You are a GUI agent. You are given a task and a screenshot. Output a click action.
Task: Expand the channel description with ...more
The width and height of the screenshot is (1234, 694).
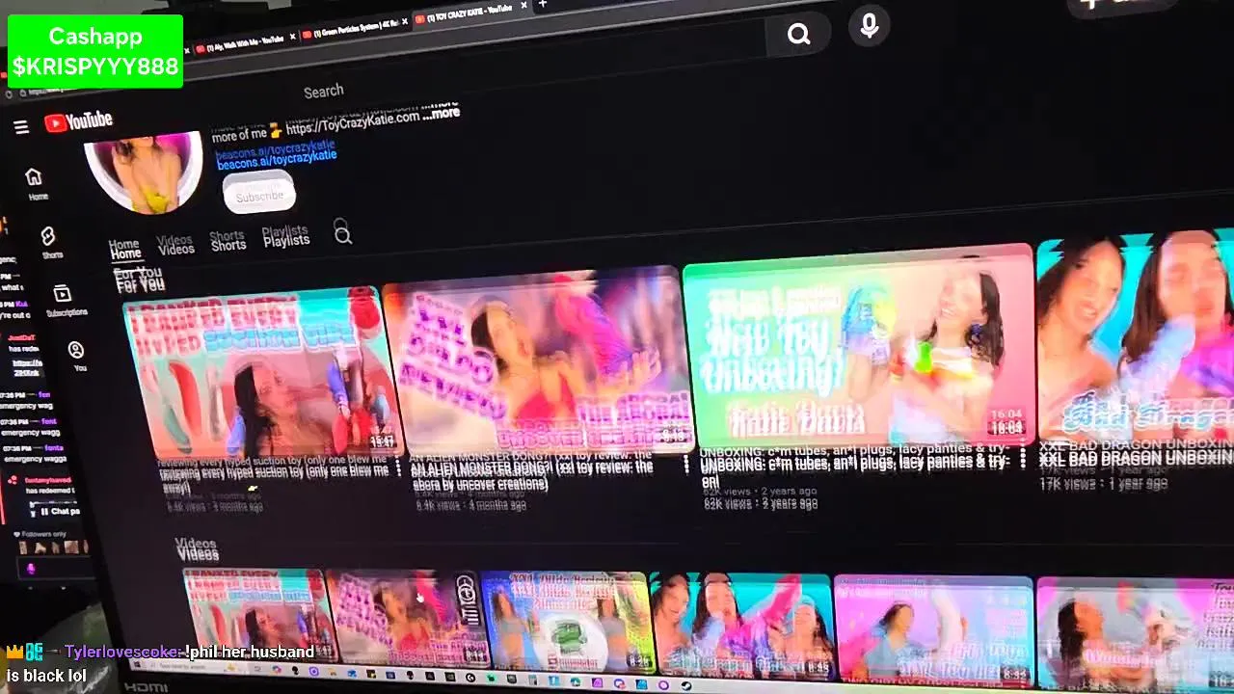(441, 113)
